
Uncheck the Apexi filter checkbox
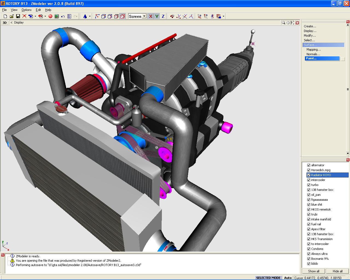pos(309,229)
